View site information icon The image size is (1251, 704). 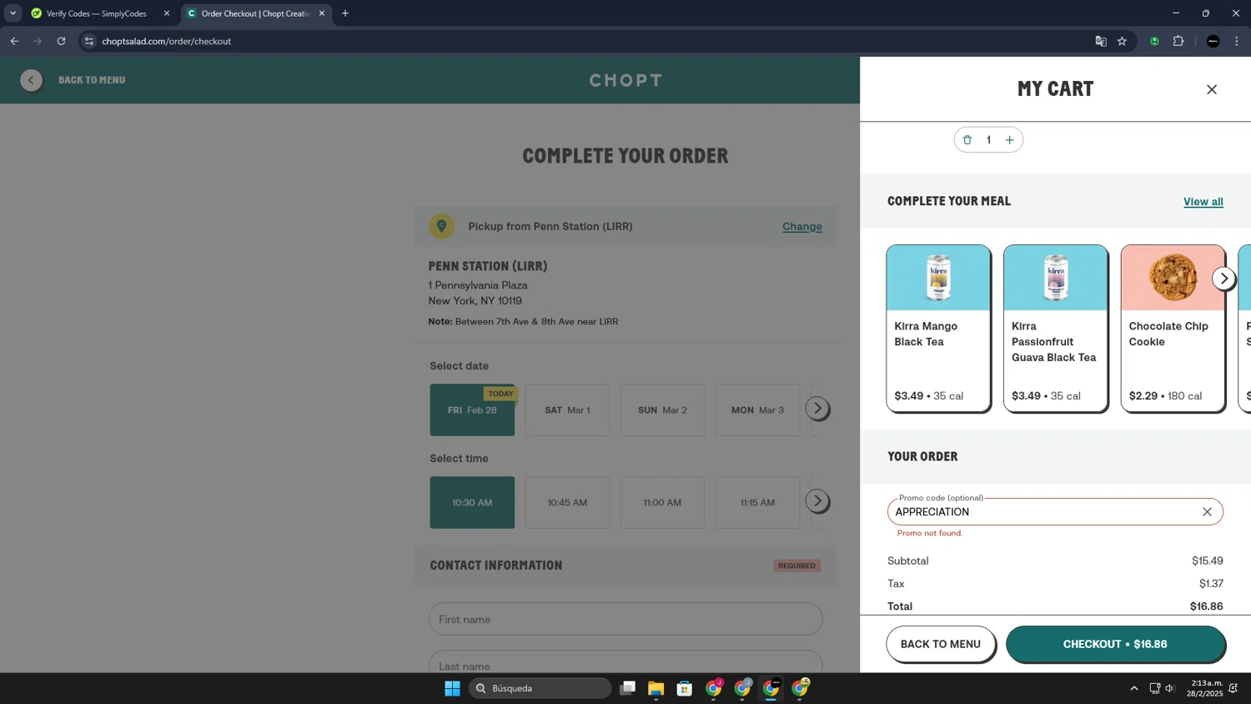coord(89,41)
